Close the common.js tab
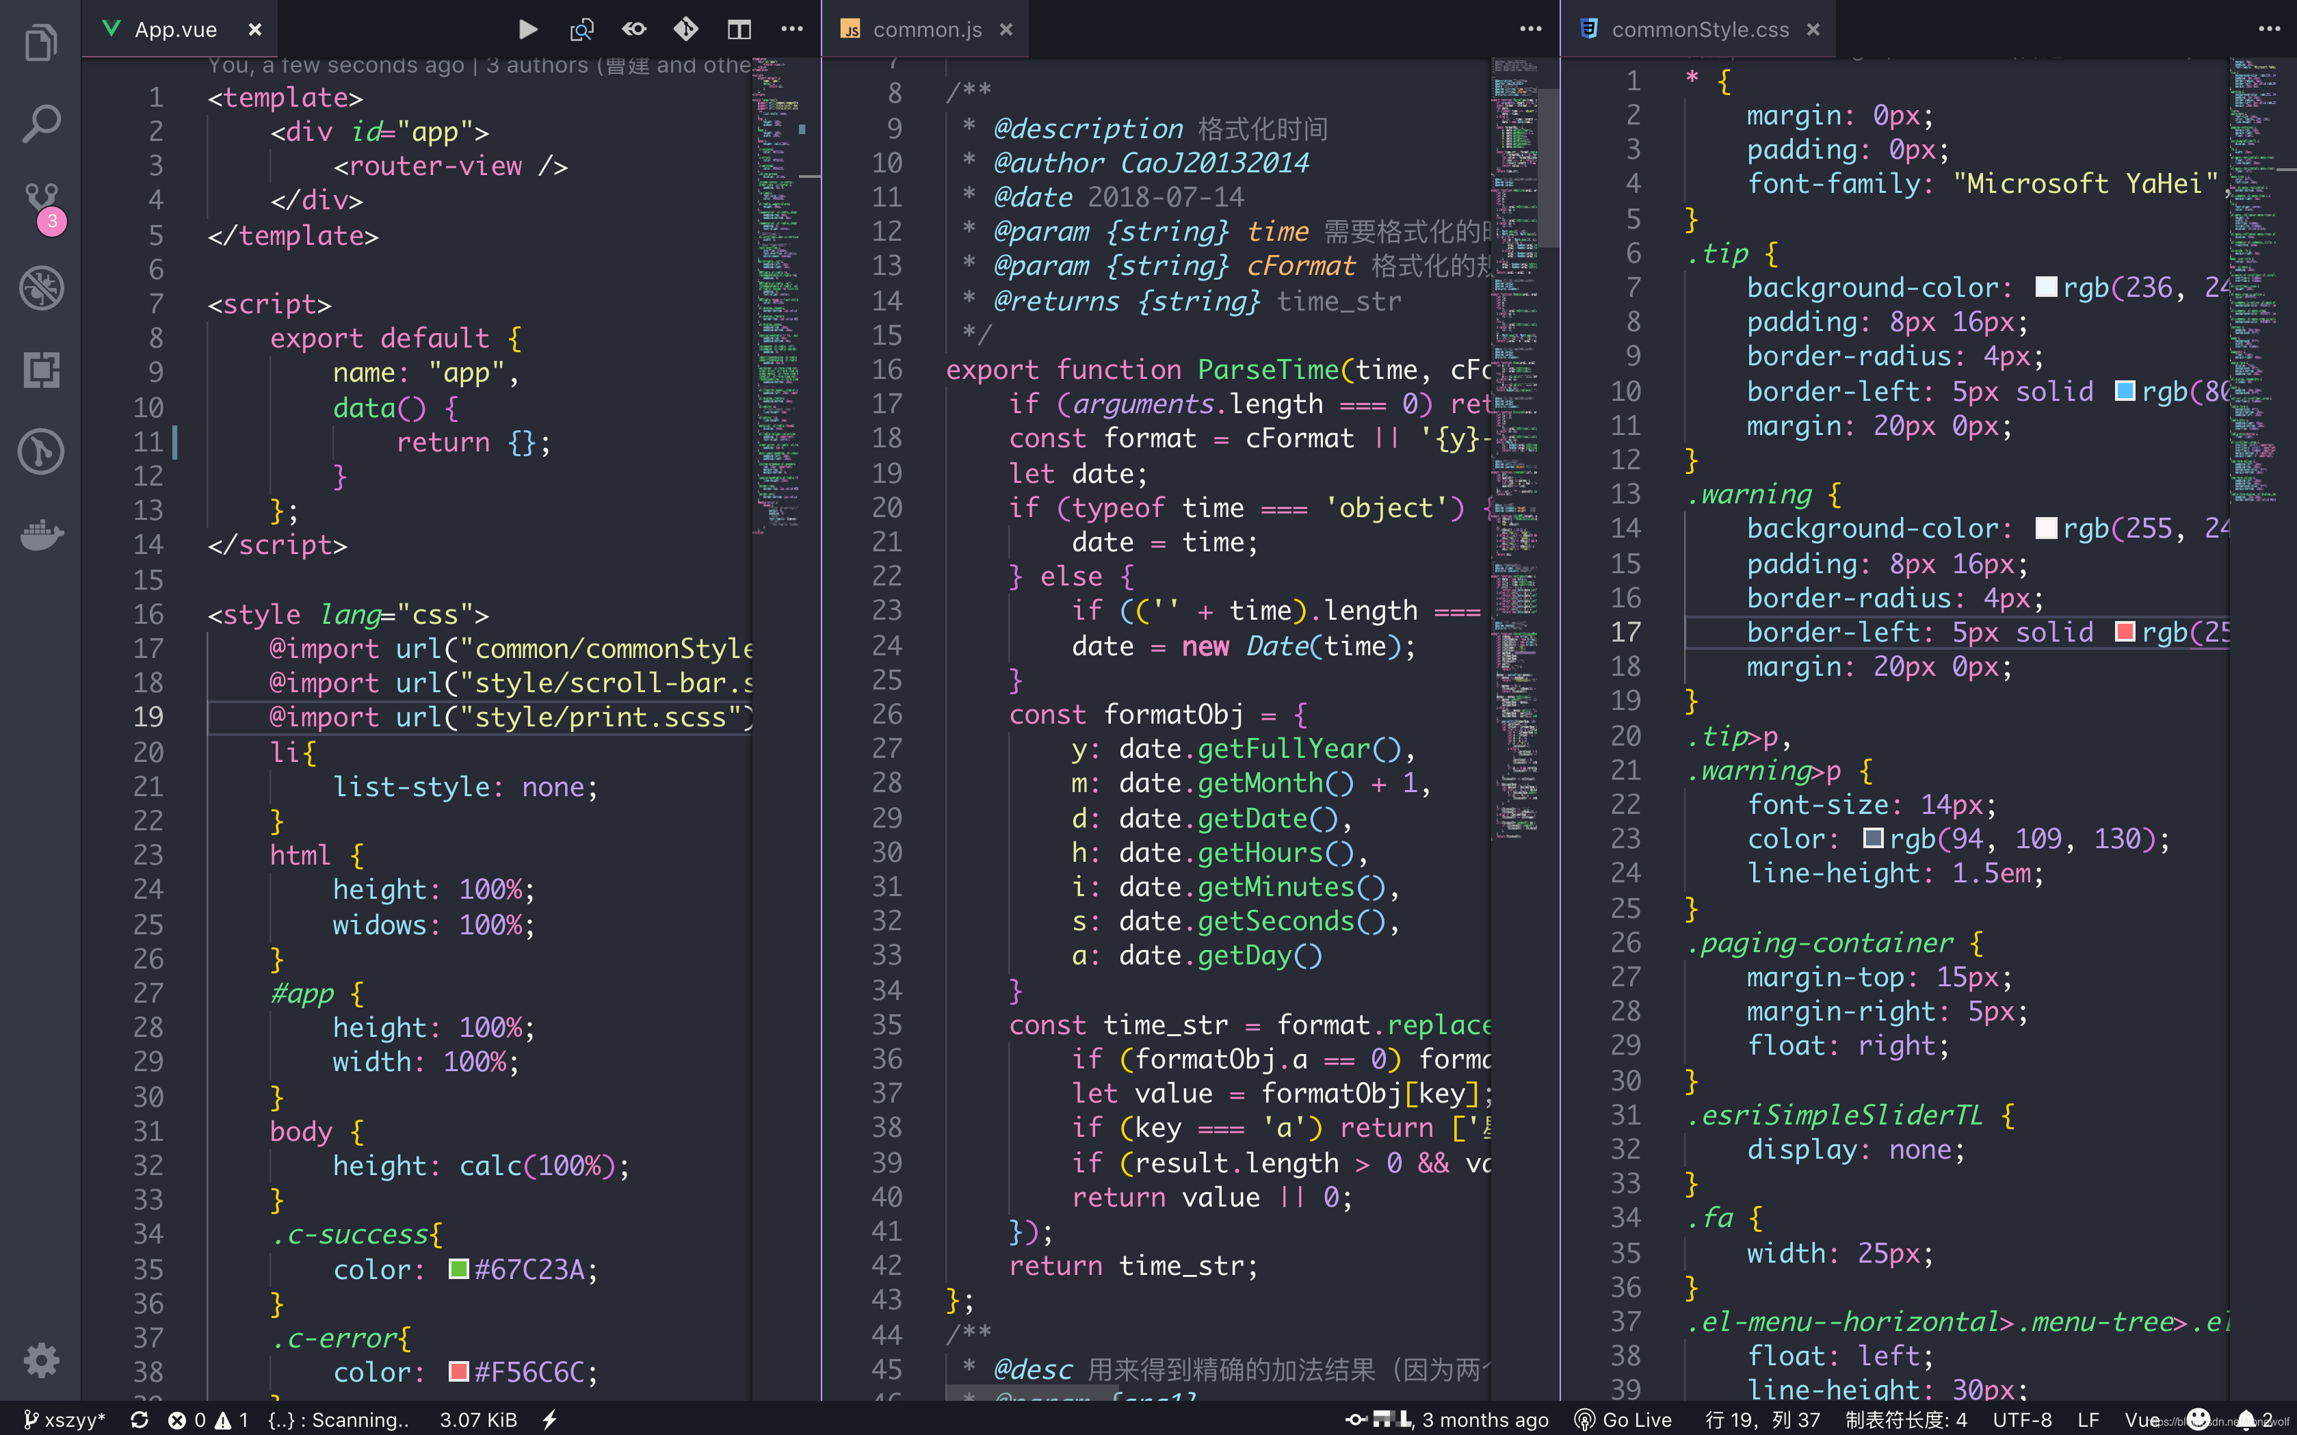The image size is (2297, 1435). coord(1006,29)
